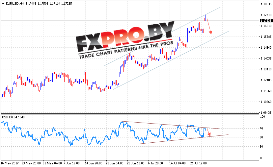The width and height of the screenshot is (273, 167).
Task: Select the price scale value 1.17710
Action: point(266,15)
